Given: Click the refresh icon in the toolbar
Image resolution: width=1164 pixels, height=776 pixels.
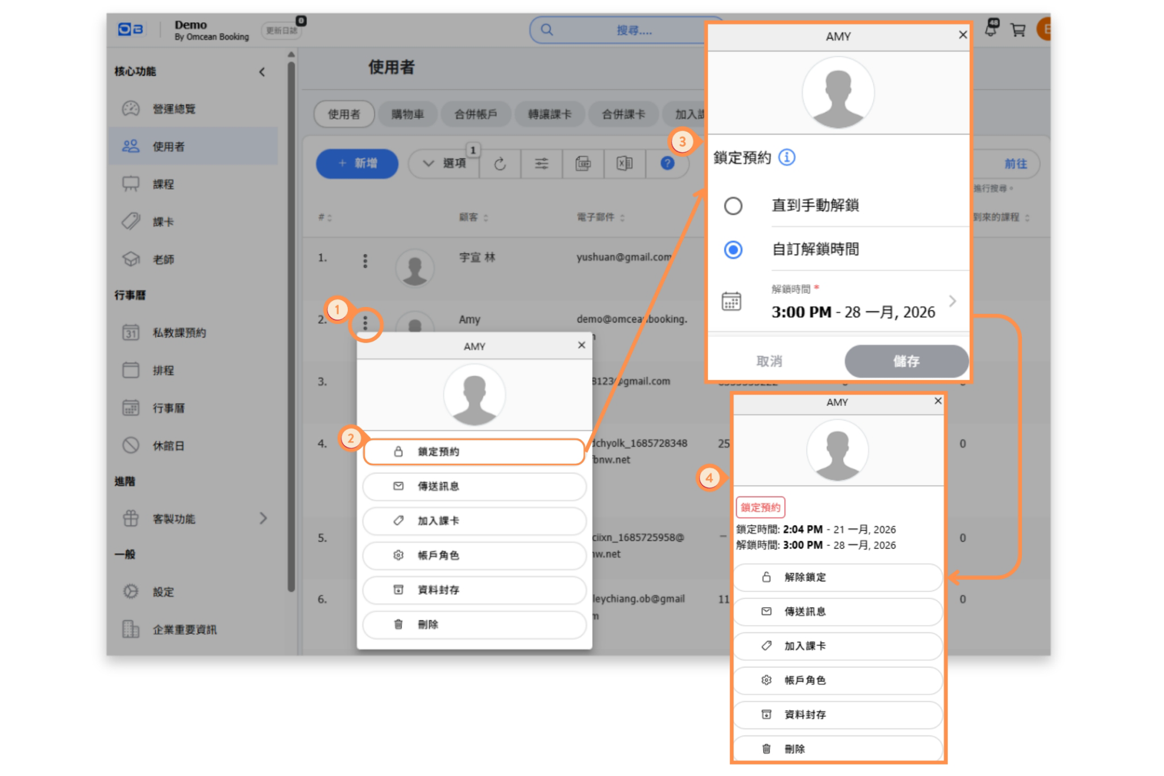Looking at the screenshot, I should pyautogui.click(x=500, y=164).
